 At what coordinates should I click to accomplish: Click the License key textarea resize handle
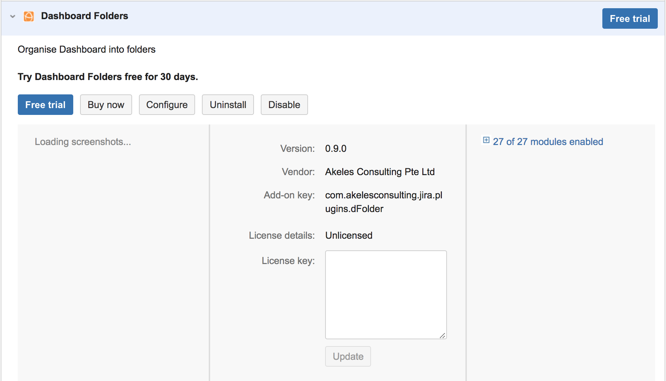[x=443, y=336]
